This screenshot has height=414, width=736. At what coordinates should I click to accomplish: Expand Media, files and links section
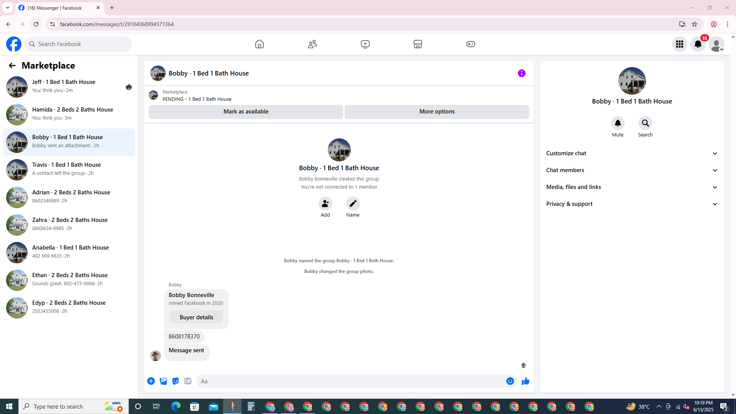click(x=632, y=187)
